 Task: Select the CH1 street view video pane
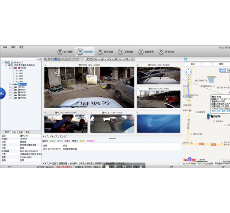(89, 87)
